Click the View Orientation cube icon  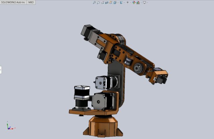click(x=115, y=2)
